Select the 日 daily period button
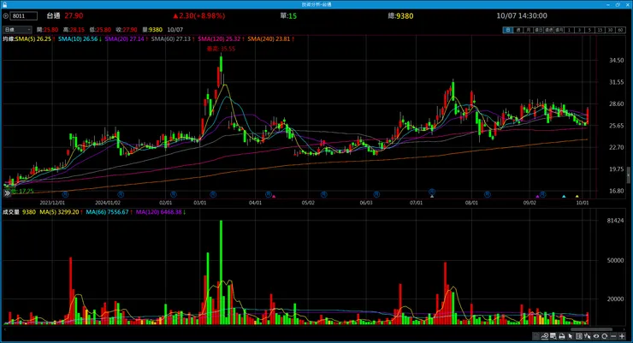Viewport: 633px width, 343px height. pos(508,30)
